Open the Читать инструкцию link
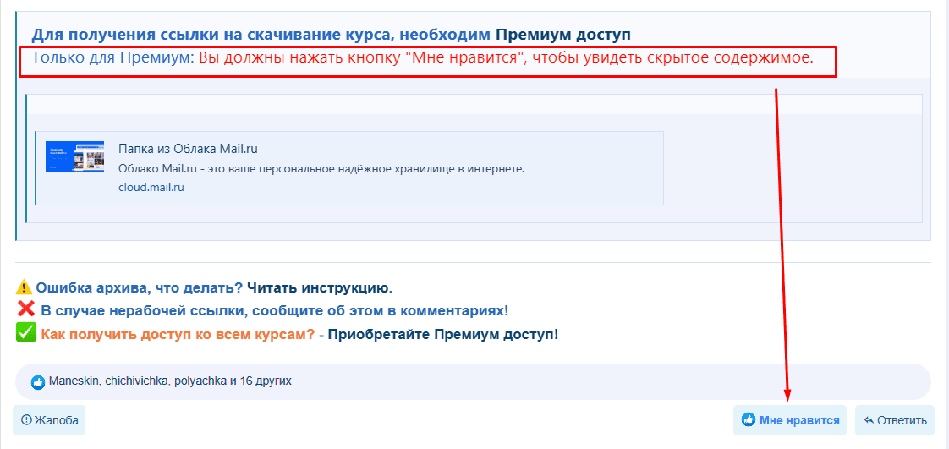949x449 pixels. [x=318, y=287]
